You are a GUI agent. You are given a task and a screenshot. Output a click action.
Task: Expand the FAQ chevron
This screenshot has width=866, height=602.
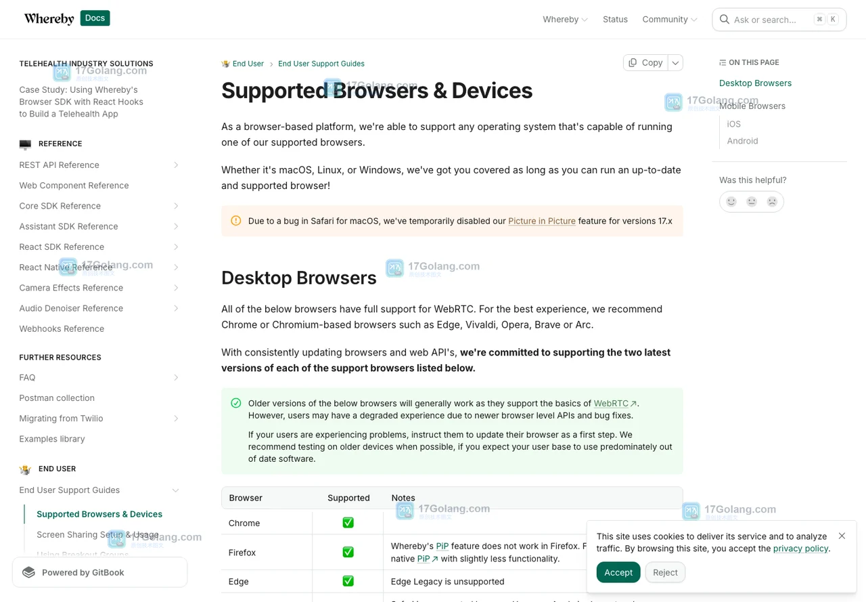tap(176, 378)
